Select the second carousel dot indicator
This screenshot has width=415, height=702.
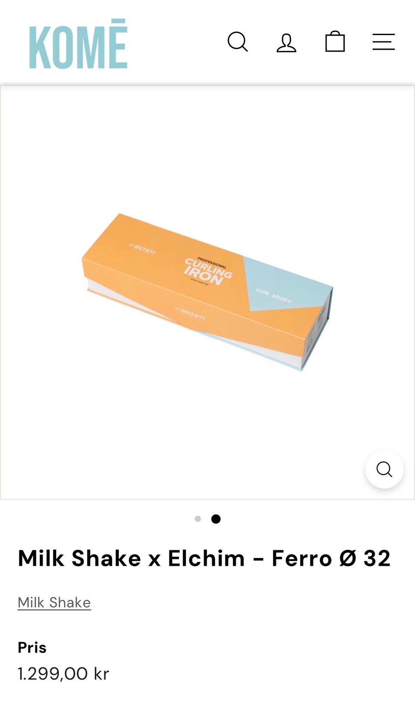pos(216,519)
